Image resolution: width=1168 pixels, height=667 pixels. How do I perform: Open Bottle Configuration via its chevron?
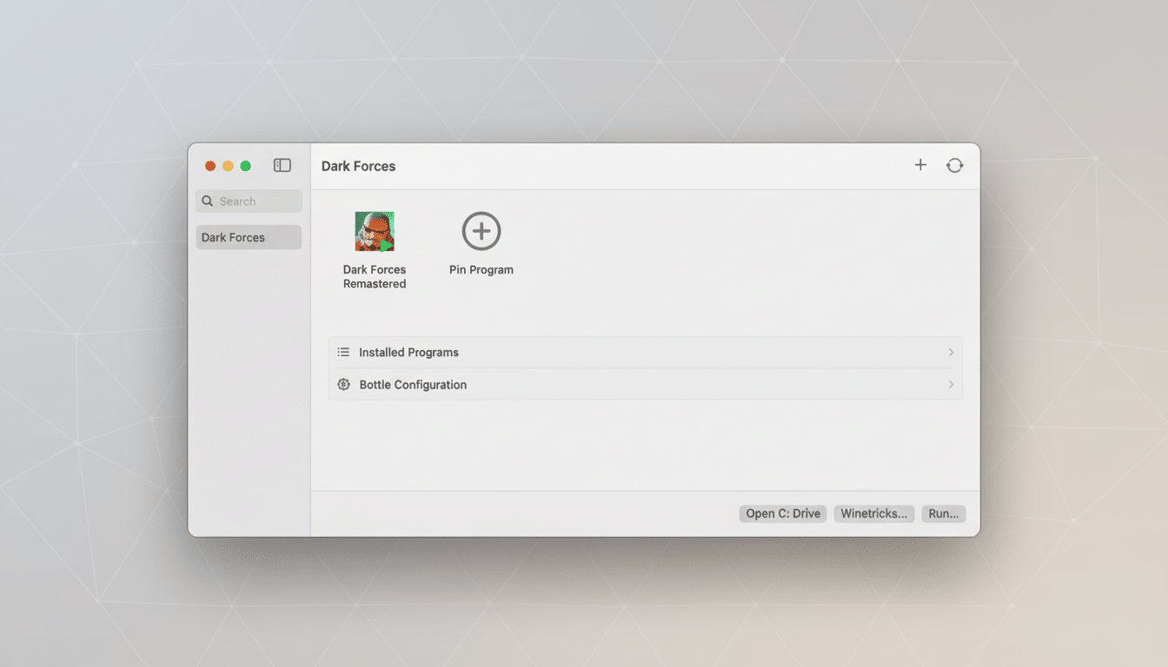coord(950,384)
